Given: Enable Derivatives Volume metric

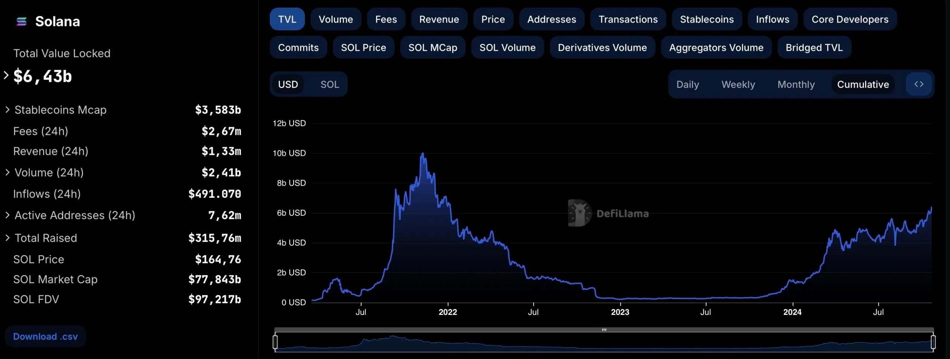Looking at the screenshot, I should 602,47.
